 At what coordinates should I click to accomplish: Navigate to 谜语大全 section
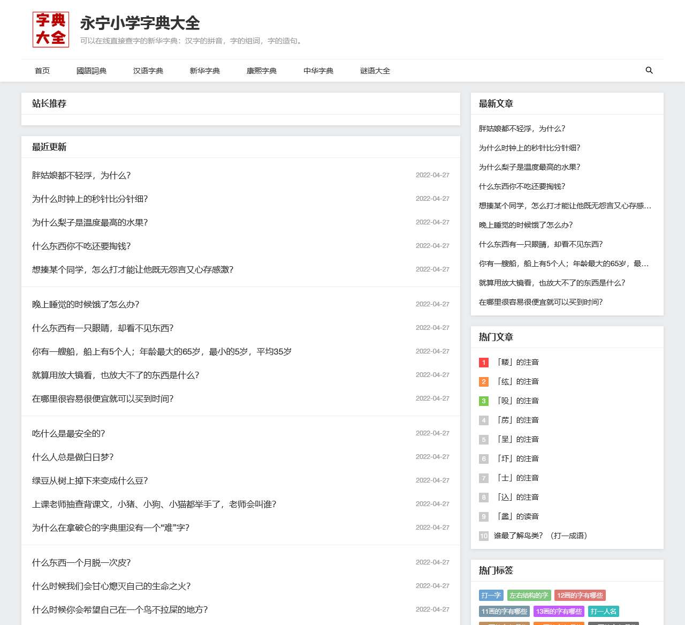coord(375,71)
